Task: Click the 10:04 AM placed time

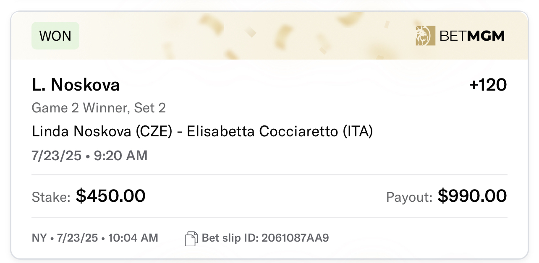Action: [x=133, y=238]
